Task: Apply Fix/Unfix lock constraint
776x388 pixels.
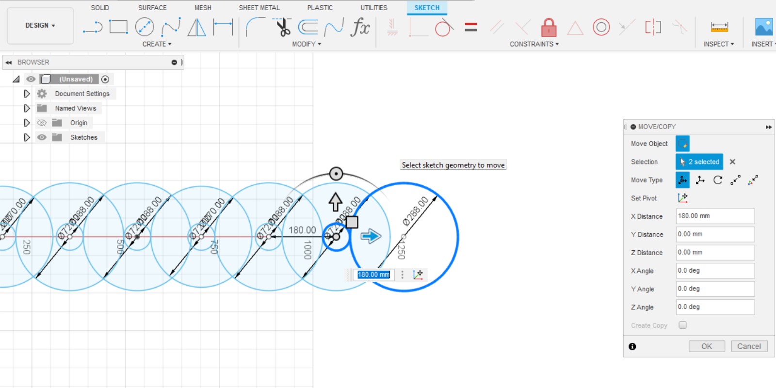Action: click(x=549, y=27)
